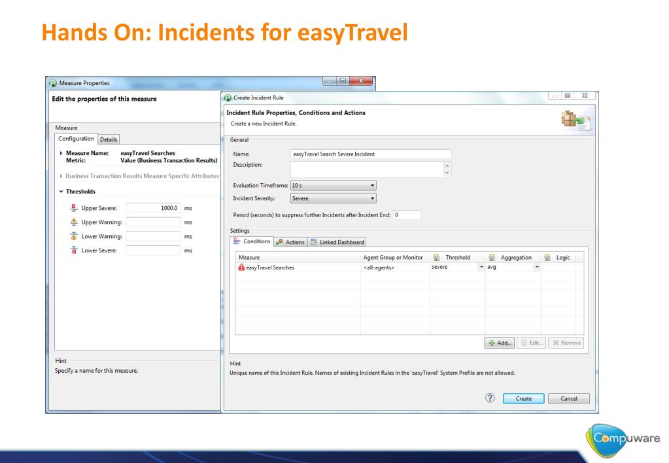Click the Create Incident Rule title icon

click(228, 97)
